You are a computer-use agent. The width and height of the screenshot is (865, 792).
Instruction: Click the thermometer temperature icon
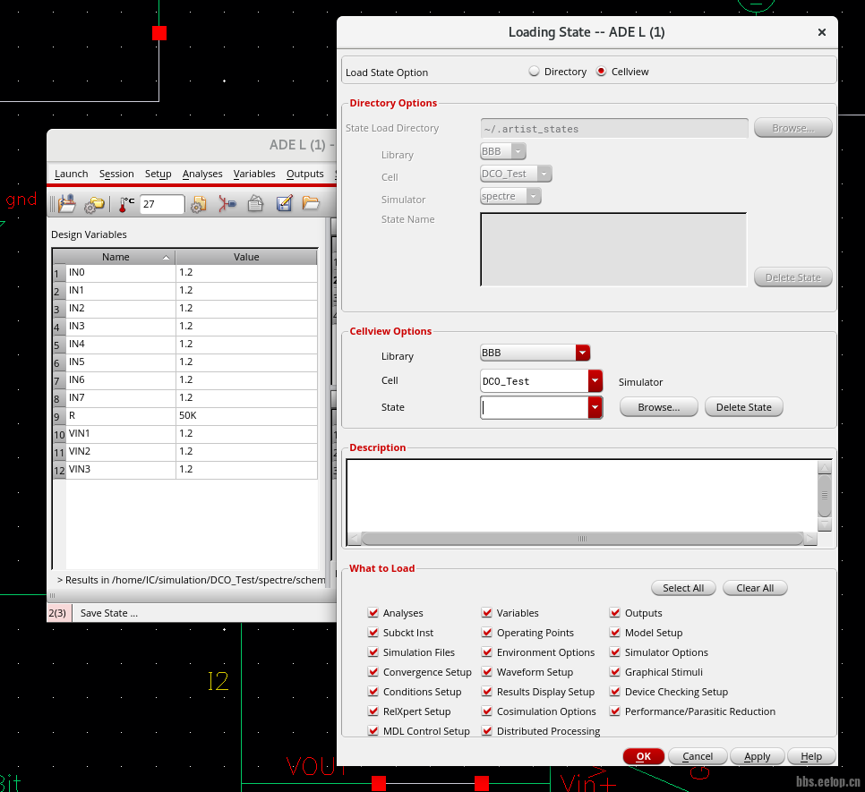(126, 204)
